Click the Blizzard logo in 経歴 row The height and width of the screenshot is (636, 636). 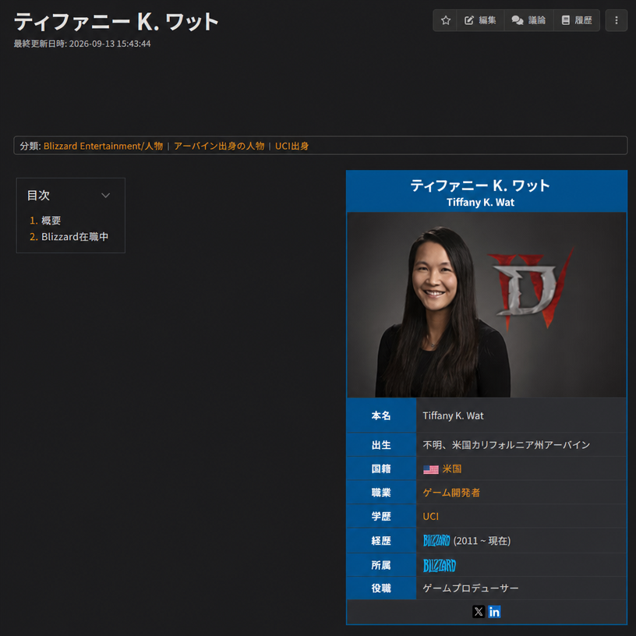click(436, 540)
